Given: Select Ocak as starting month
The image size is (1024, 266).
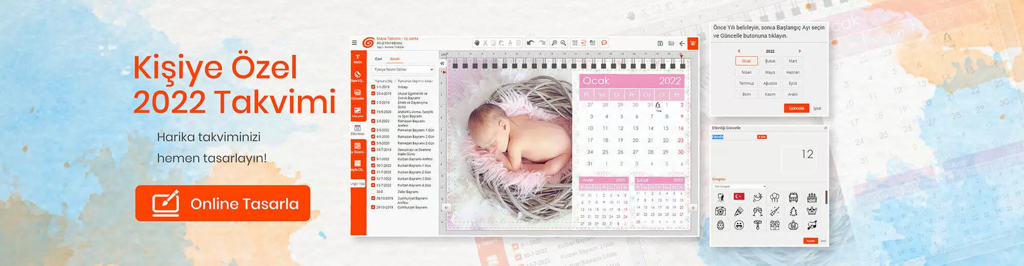Looking at the screenshot, I should pos(746,61).
